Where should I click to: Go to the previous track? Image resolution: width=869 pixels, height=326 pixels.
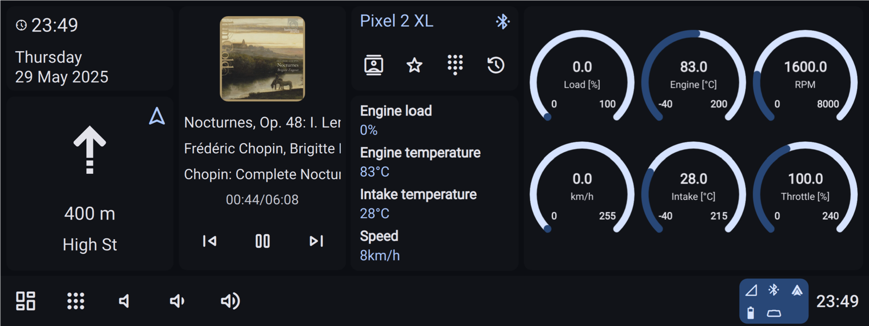[210, 241]
